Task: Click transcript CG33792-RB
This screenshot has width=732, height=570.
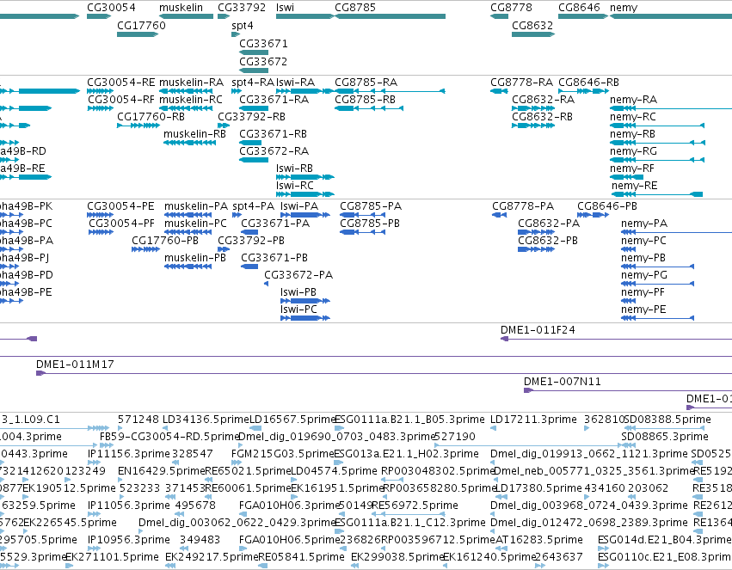Action: pos(251,117)
